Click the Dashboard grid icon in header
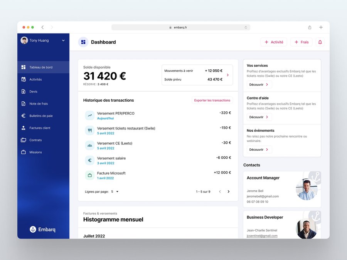 point(83,42)
